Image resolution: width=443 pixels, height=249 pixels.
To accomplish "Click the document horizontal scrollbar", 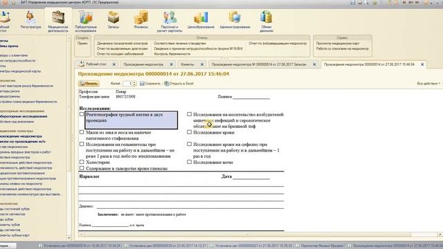I will coord(247,234).
